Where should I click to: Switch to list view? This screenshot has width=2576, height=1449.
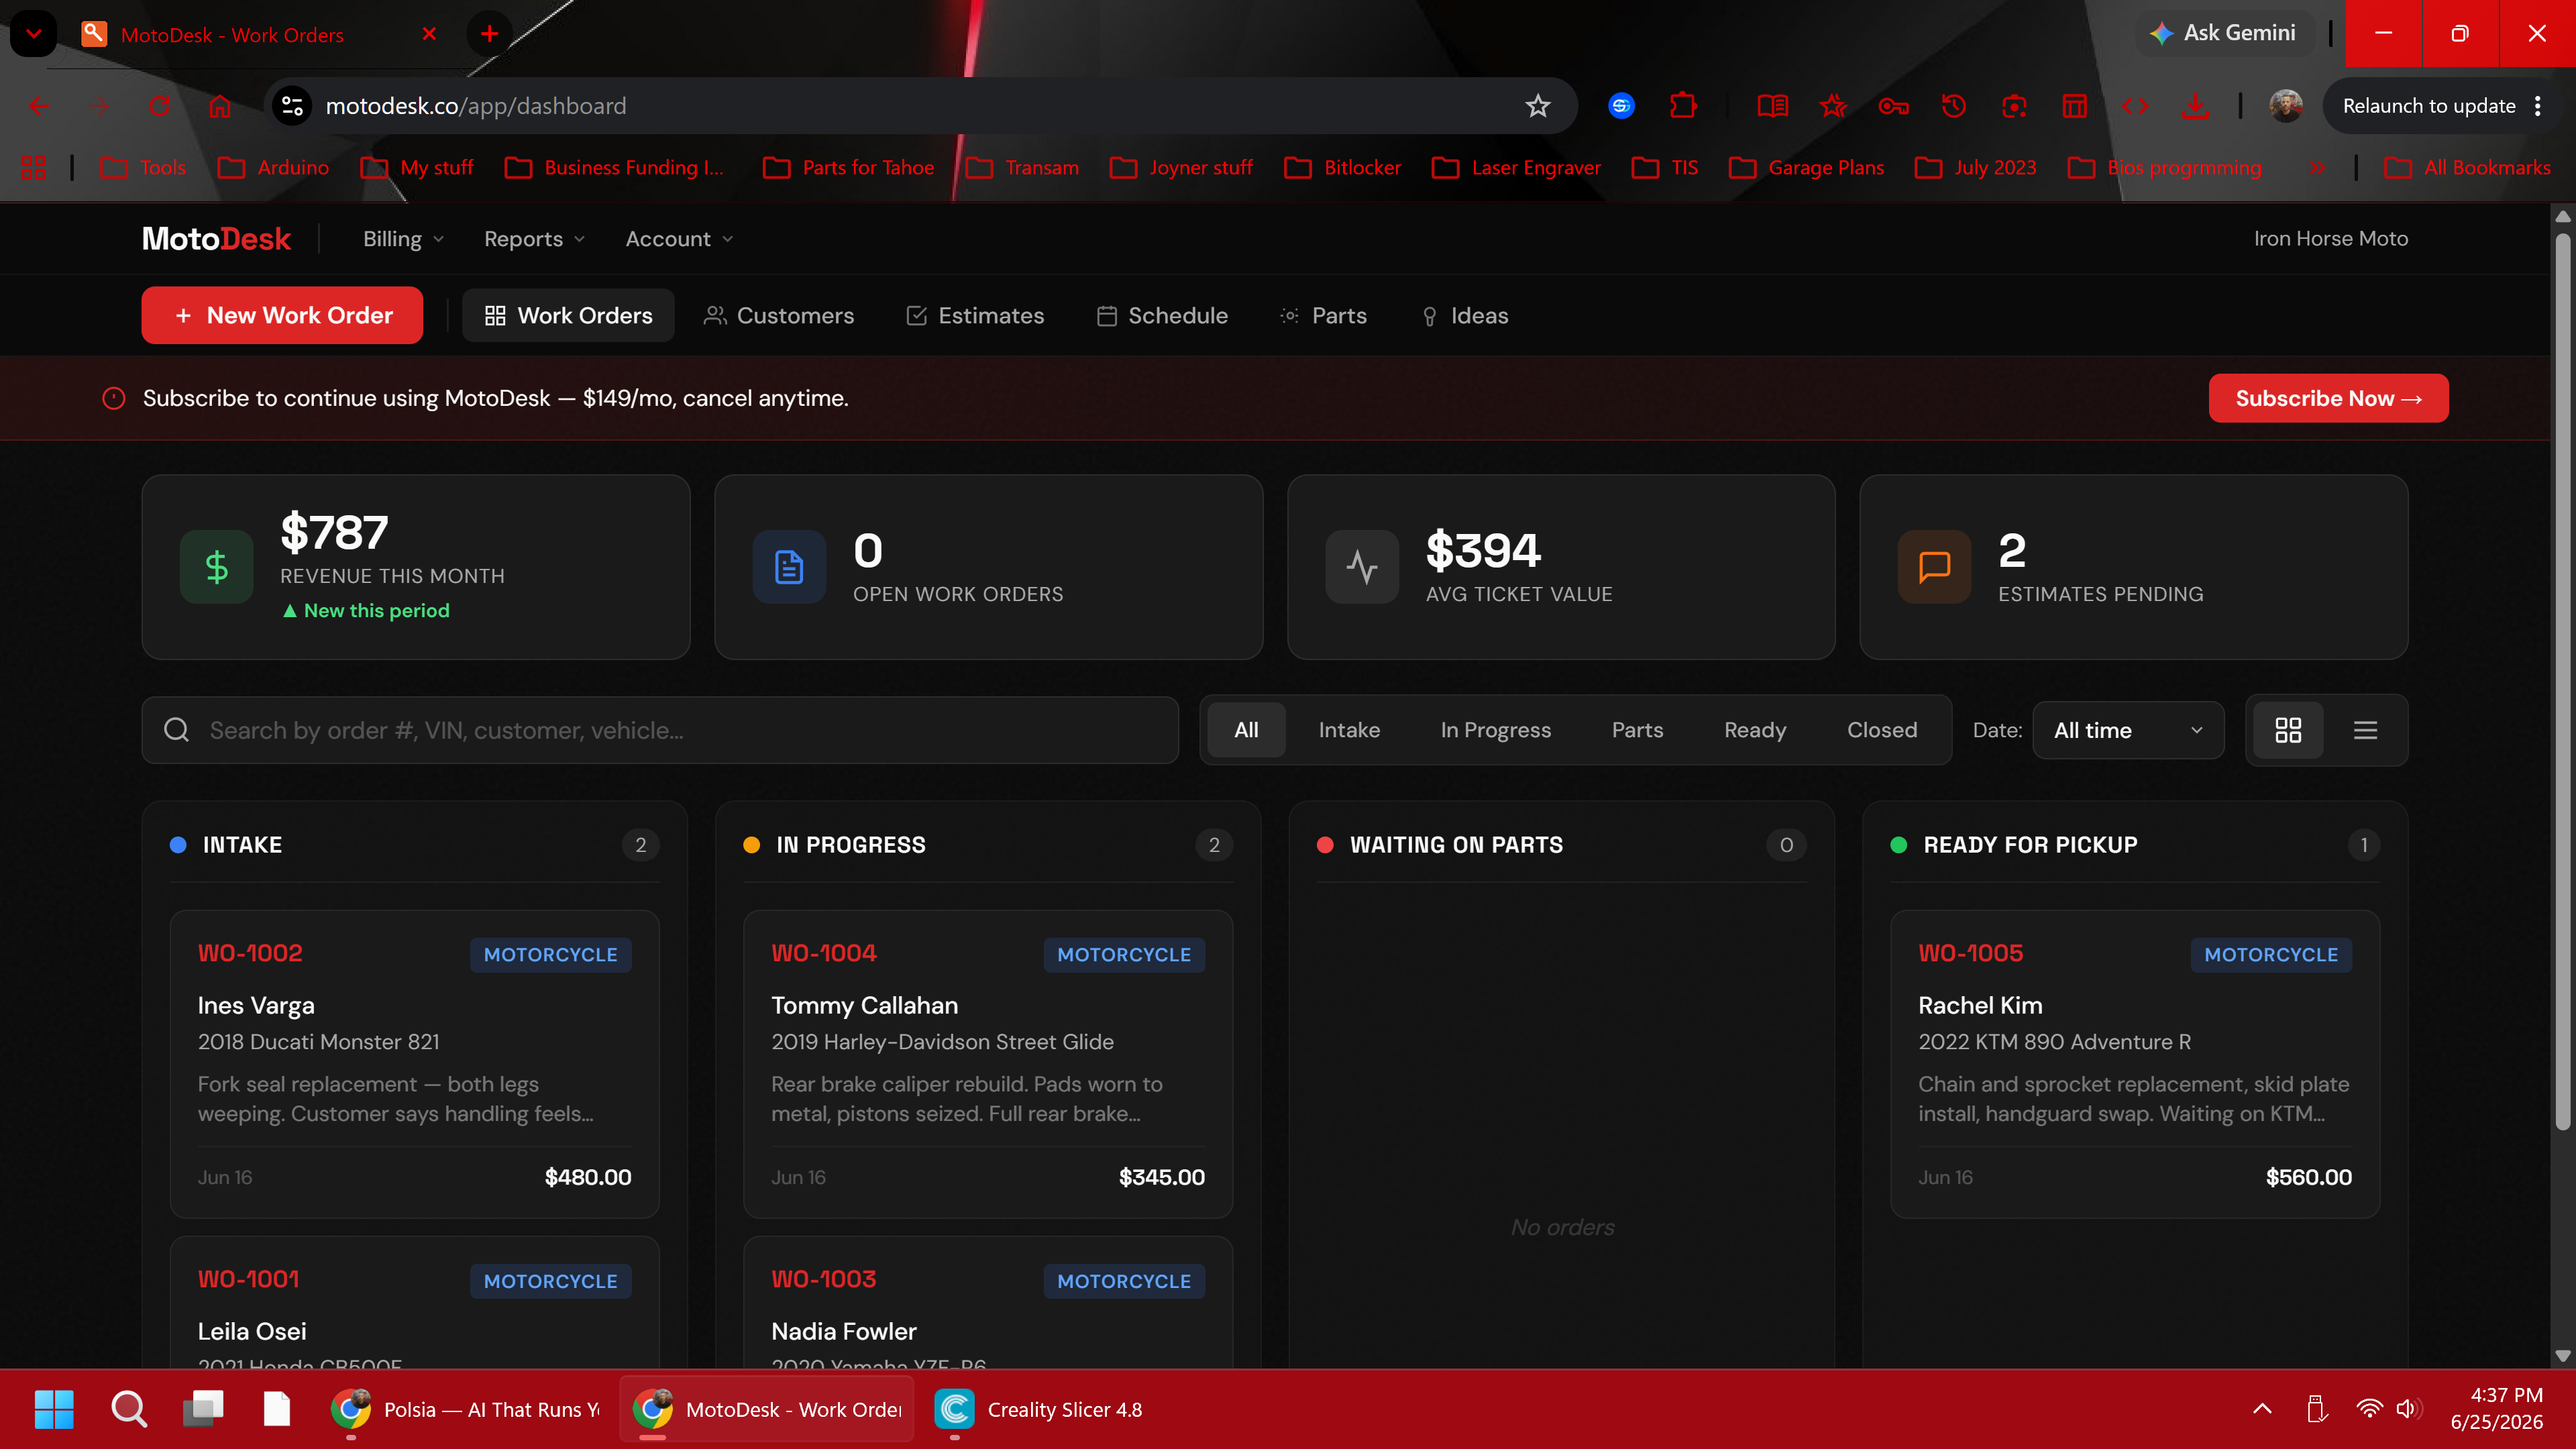point(2365,730)
